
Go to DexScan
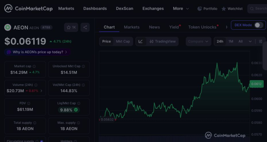tap(124, 9)
